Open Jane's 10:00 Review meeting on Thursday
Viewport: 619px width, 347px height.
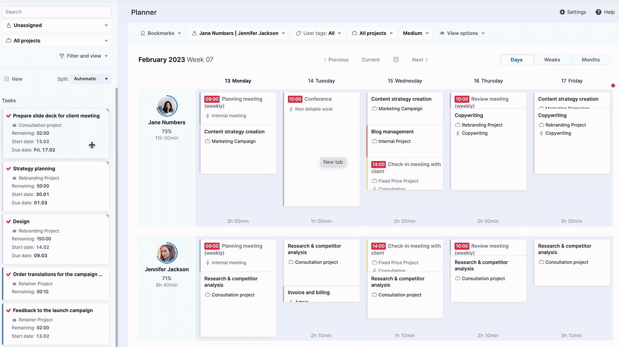488,100
